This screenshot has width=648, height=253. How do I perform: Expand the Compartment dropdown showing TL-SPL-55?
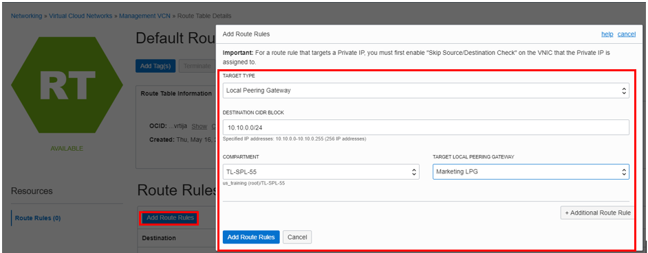tap(321, 172)
